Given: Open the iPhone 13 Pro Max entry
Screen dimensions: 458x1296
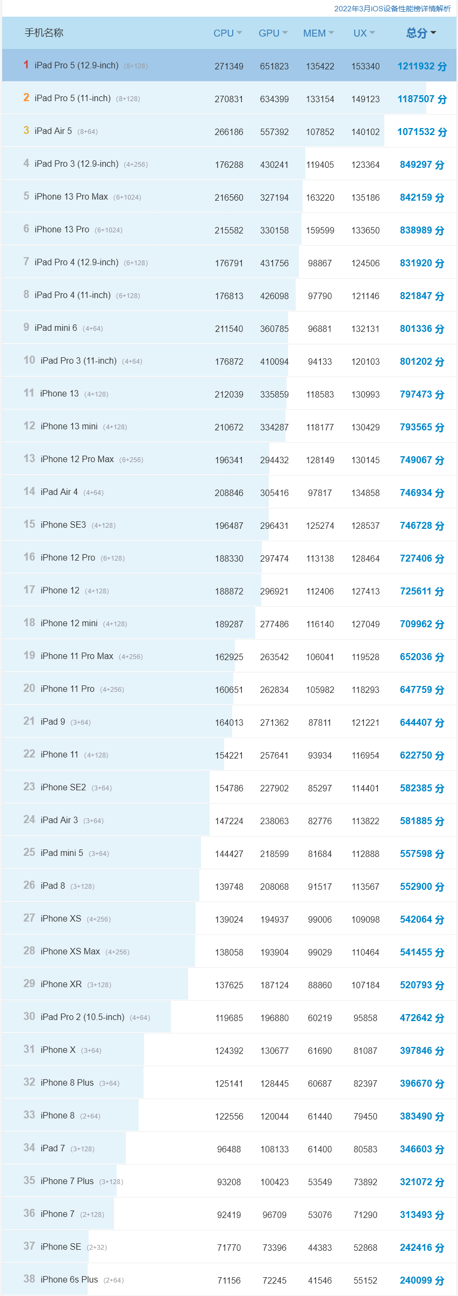Looking at the screenshot, I should [x=71, y=197].
